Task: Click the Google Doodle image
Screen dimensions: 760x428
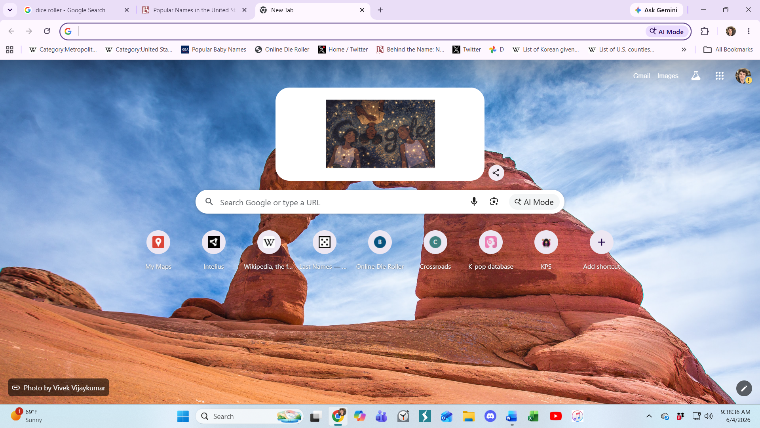Action: point(380,134)
